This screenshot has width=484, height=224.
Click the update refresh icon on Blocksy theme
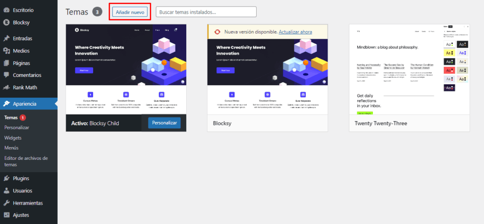(217, 32)
